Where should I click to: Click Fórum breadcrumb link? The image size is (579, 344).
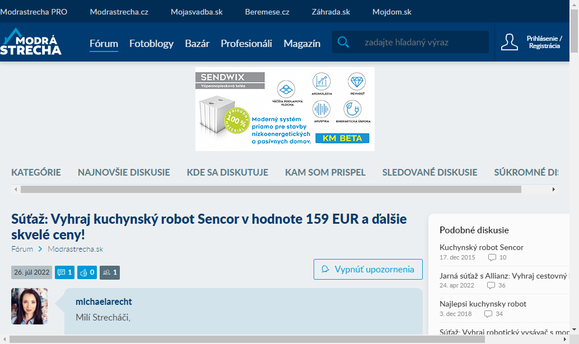pos(22,249)
